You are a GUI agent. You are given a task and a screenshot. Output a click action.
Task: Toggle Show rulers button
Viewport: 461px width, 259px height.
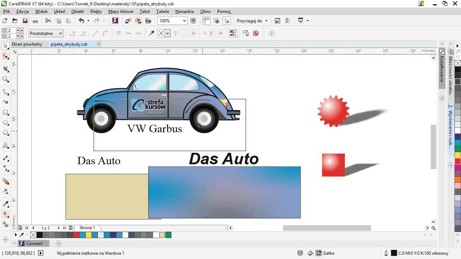[x=206, y=21]
